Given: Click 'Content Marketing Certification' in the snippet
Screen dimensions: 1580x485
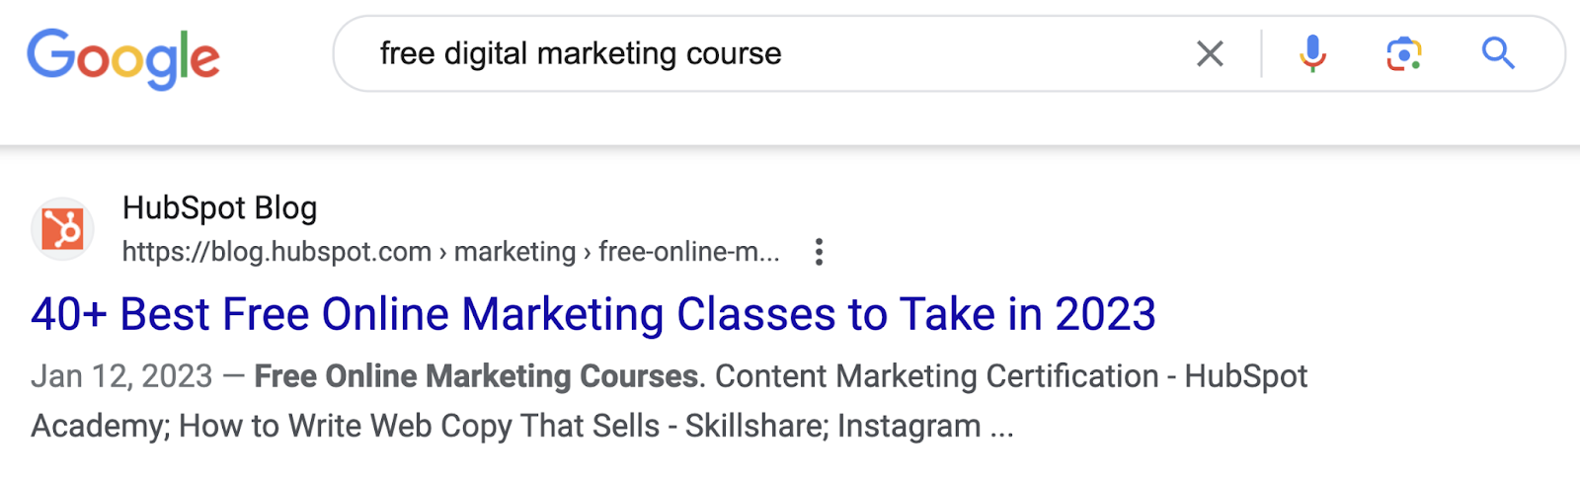Looking at the screenshot, I should click(x=936, y=376).
